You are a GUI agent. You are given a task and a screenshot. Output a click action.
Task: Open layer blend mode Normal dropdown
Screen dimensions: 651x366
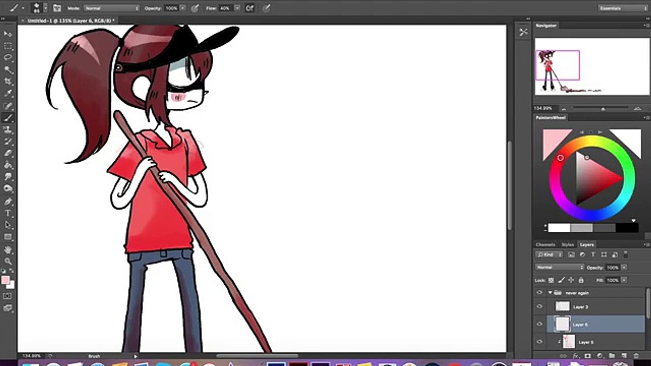tap(560, 267)
